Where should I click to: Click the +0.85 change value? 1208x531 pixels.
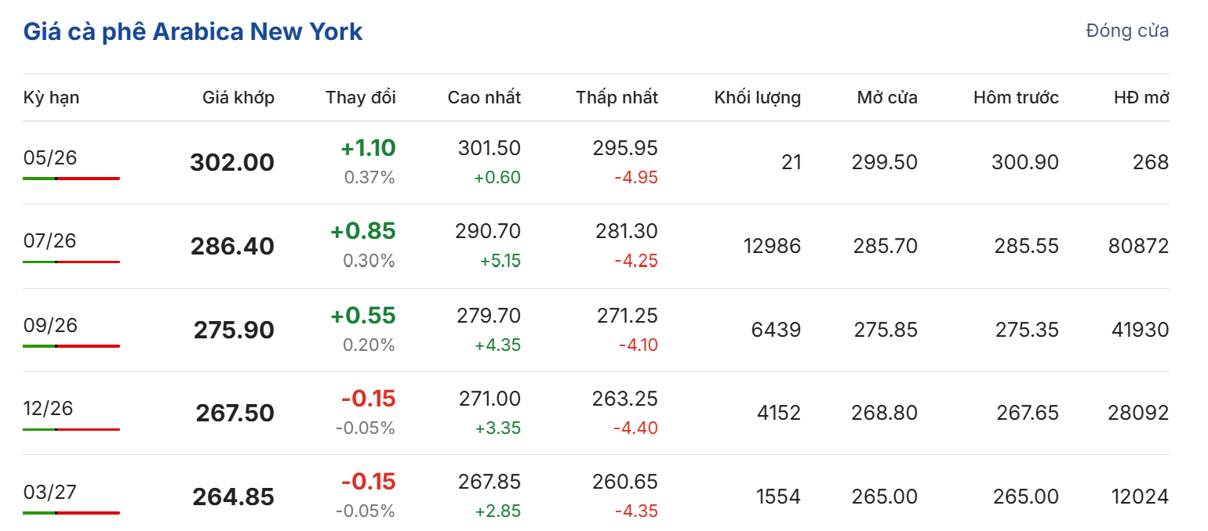(363, 232)
